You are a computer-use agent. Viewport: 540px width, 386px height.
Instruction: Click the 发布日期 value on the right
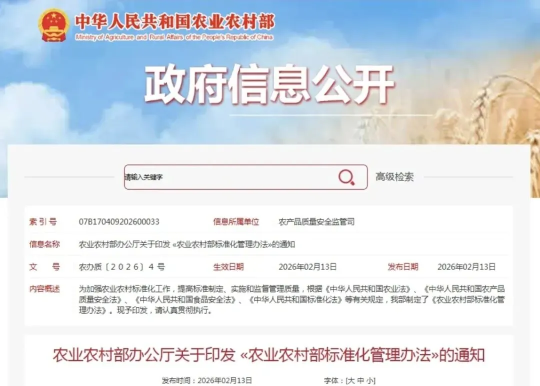pyautogui.click(x=466, y=267)
